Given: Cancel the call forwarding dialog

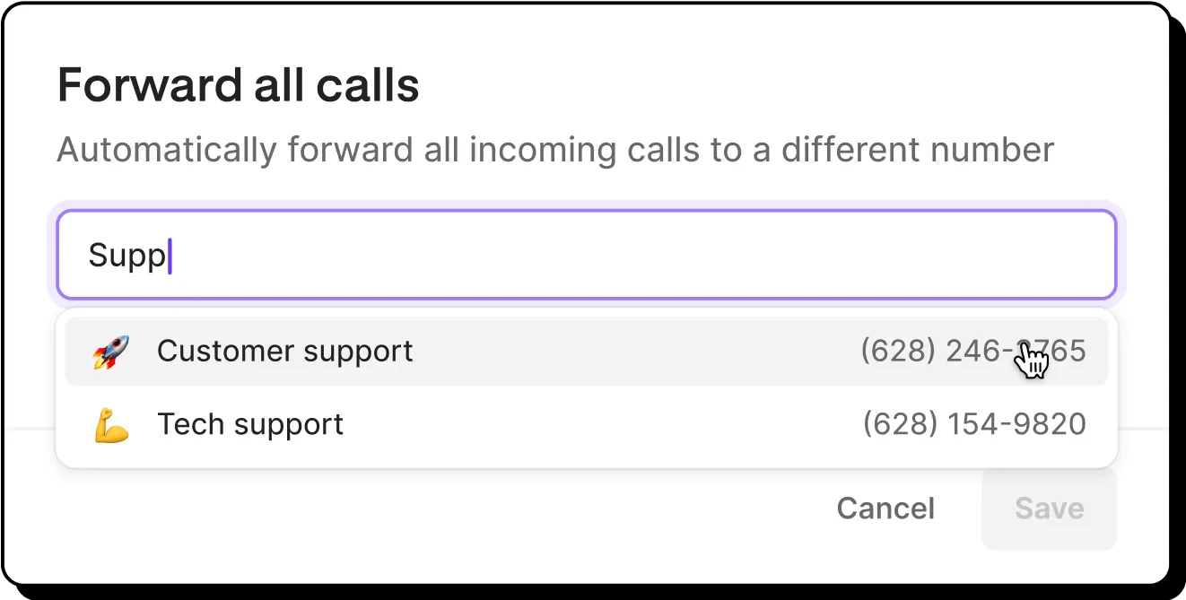Looking at the screenshot, I should click(x=885, y=508).
